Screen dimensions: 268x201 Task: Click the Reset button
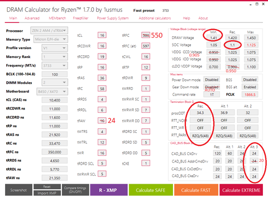tap(47, 186)
